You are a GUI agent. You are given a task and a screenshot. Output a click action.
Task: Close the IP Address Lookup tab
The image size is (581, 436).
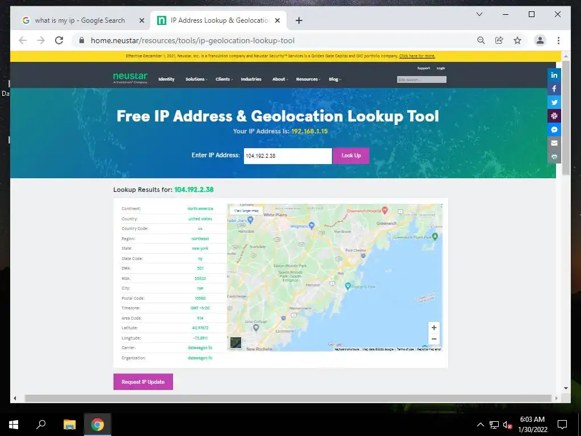(277, 20)
